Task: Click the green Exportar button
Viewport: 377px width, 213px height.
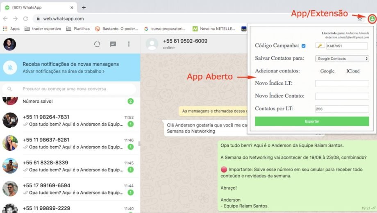Action: [x=312, y=121]
